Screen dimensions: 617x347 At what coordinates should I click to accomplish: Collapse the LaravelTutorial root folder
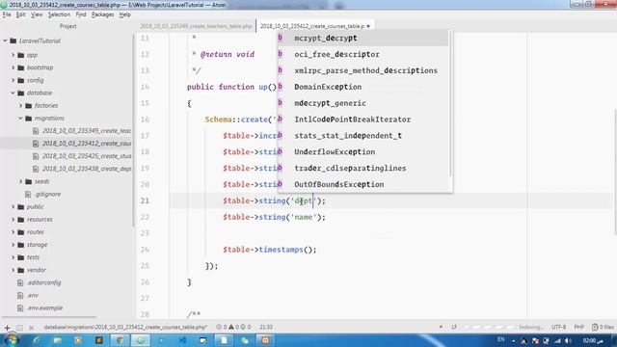click(x=5, y=40)
